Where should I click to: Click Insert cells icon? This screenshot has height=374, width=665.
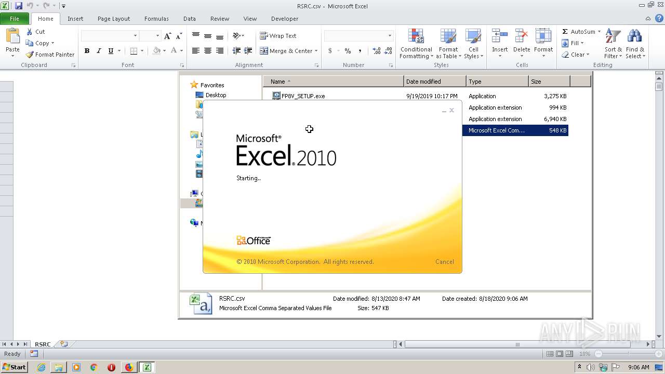(x=500, y=36)
